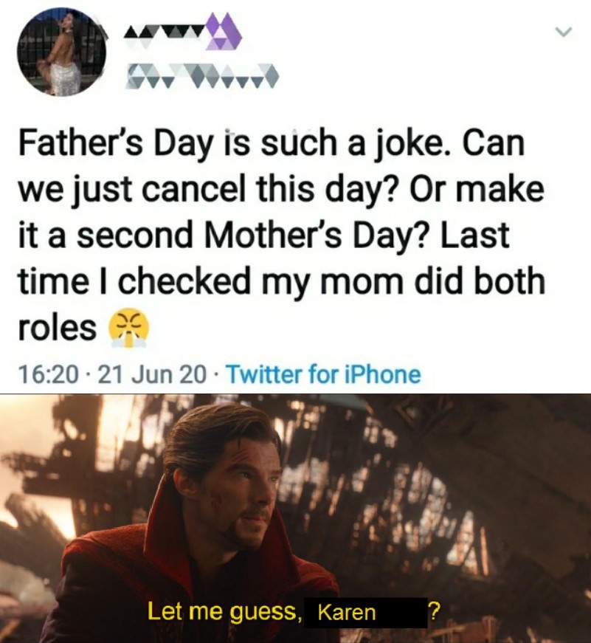The width and height of the screenshot is (591, 643).
Task: Open the movie still image
Action: click(x=295, y=518)
